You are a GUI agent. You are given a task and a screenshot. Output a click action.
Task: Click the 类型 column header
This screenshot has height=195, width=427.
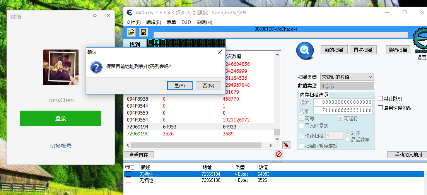245,167
